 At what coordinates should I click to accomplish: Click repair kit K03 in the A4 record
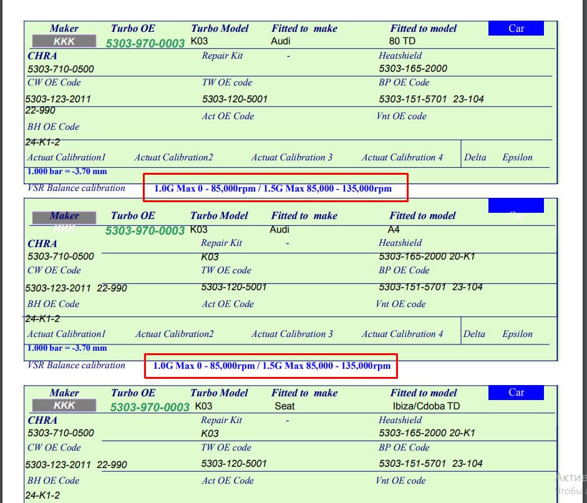[210, 257]
